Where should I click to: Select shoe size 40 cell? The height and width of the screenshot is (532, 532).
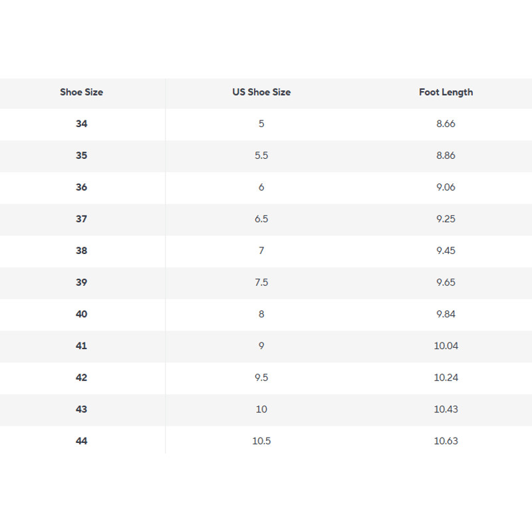coord(81,314)
